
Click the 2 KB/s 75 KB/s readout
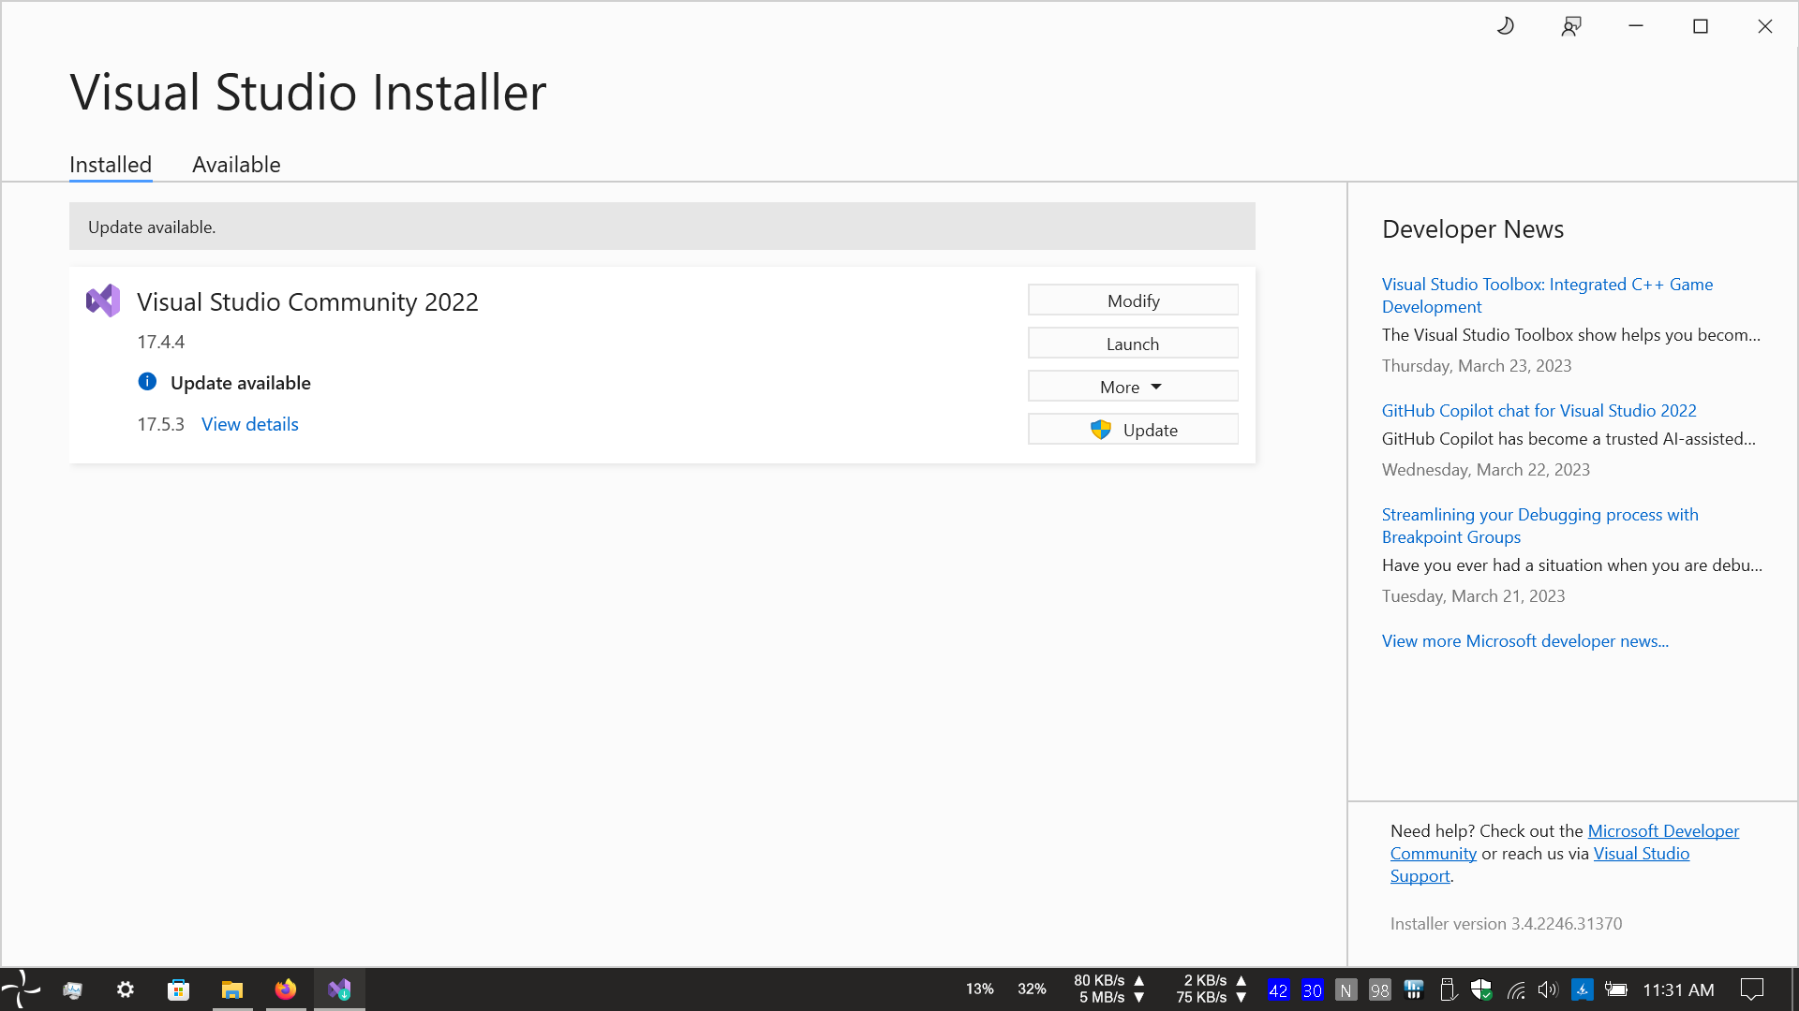(1212, 989)
